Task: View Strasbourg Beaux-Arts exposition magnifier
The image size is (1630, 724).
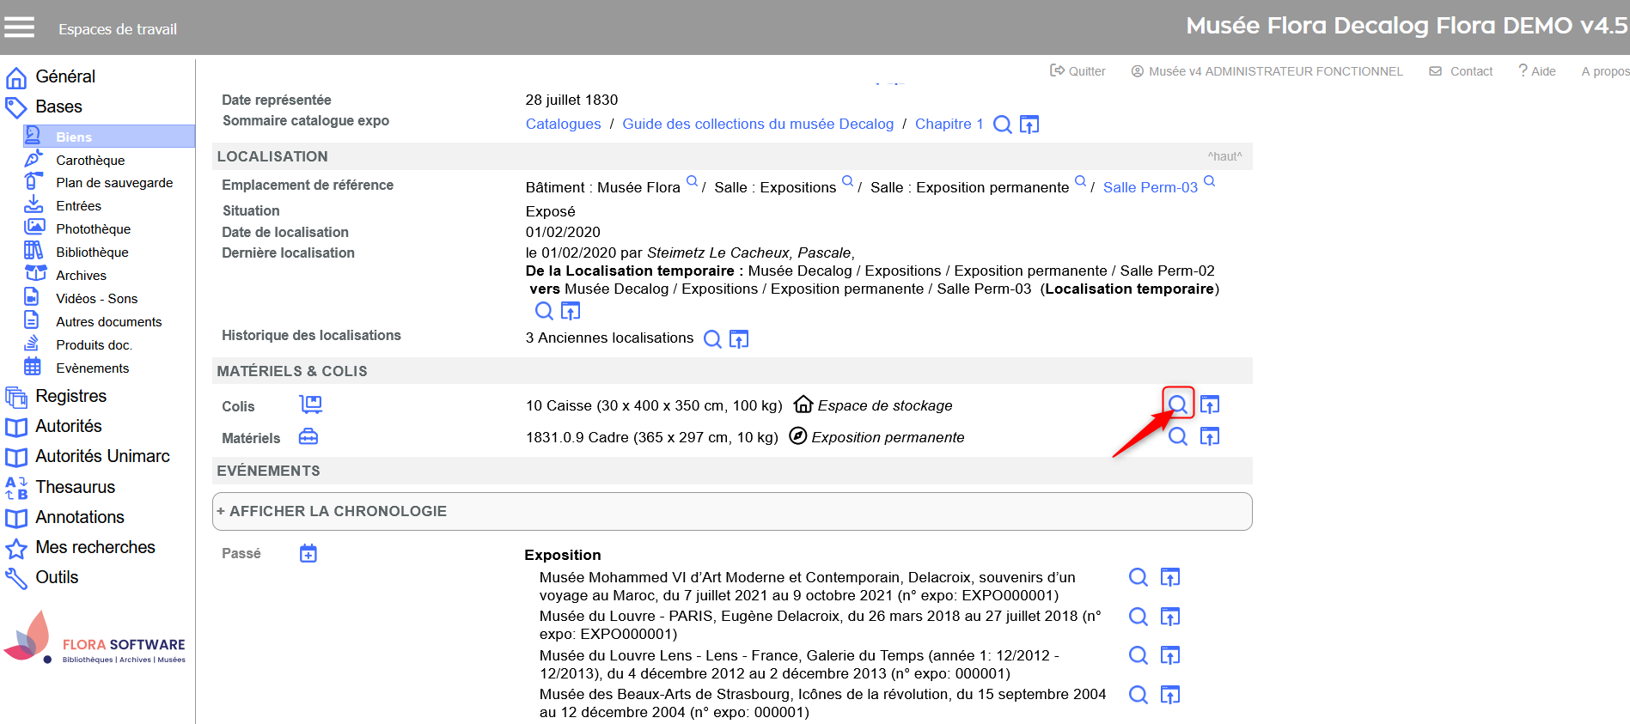Action: [1139, 695]
